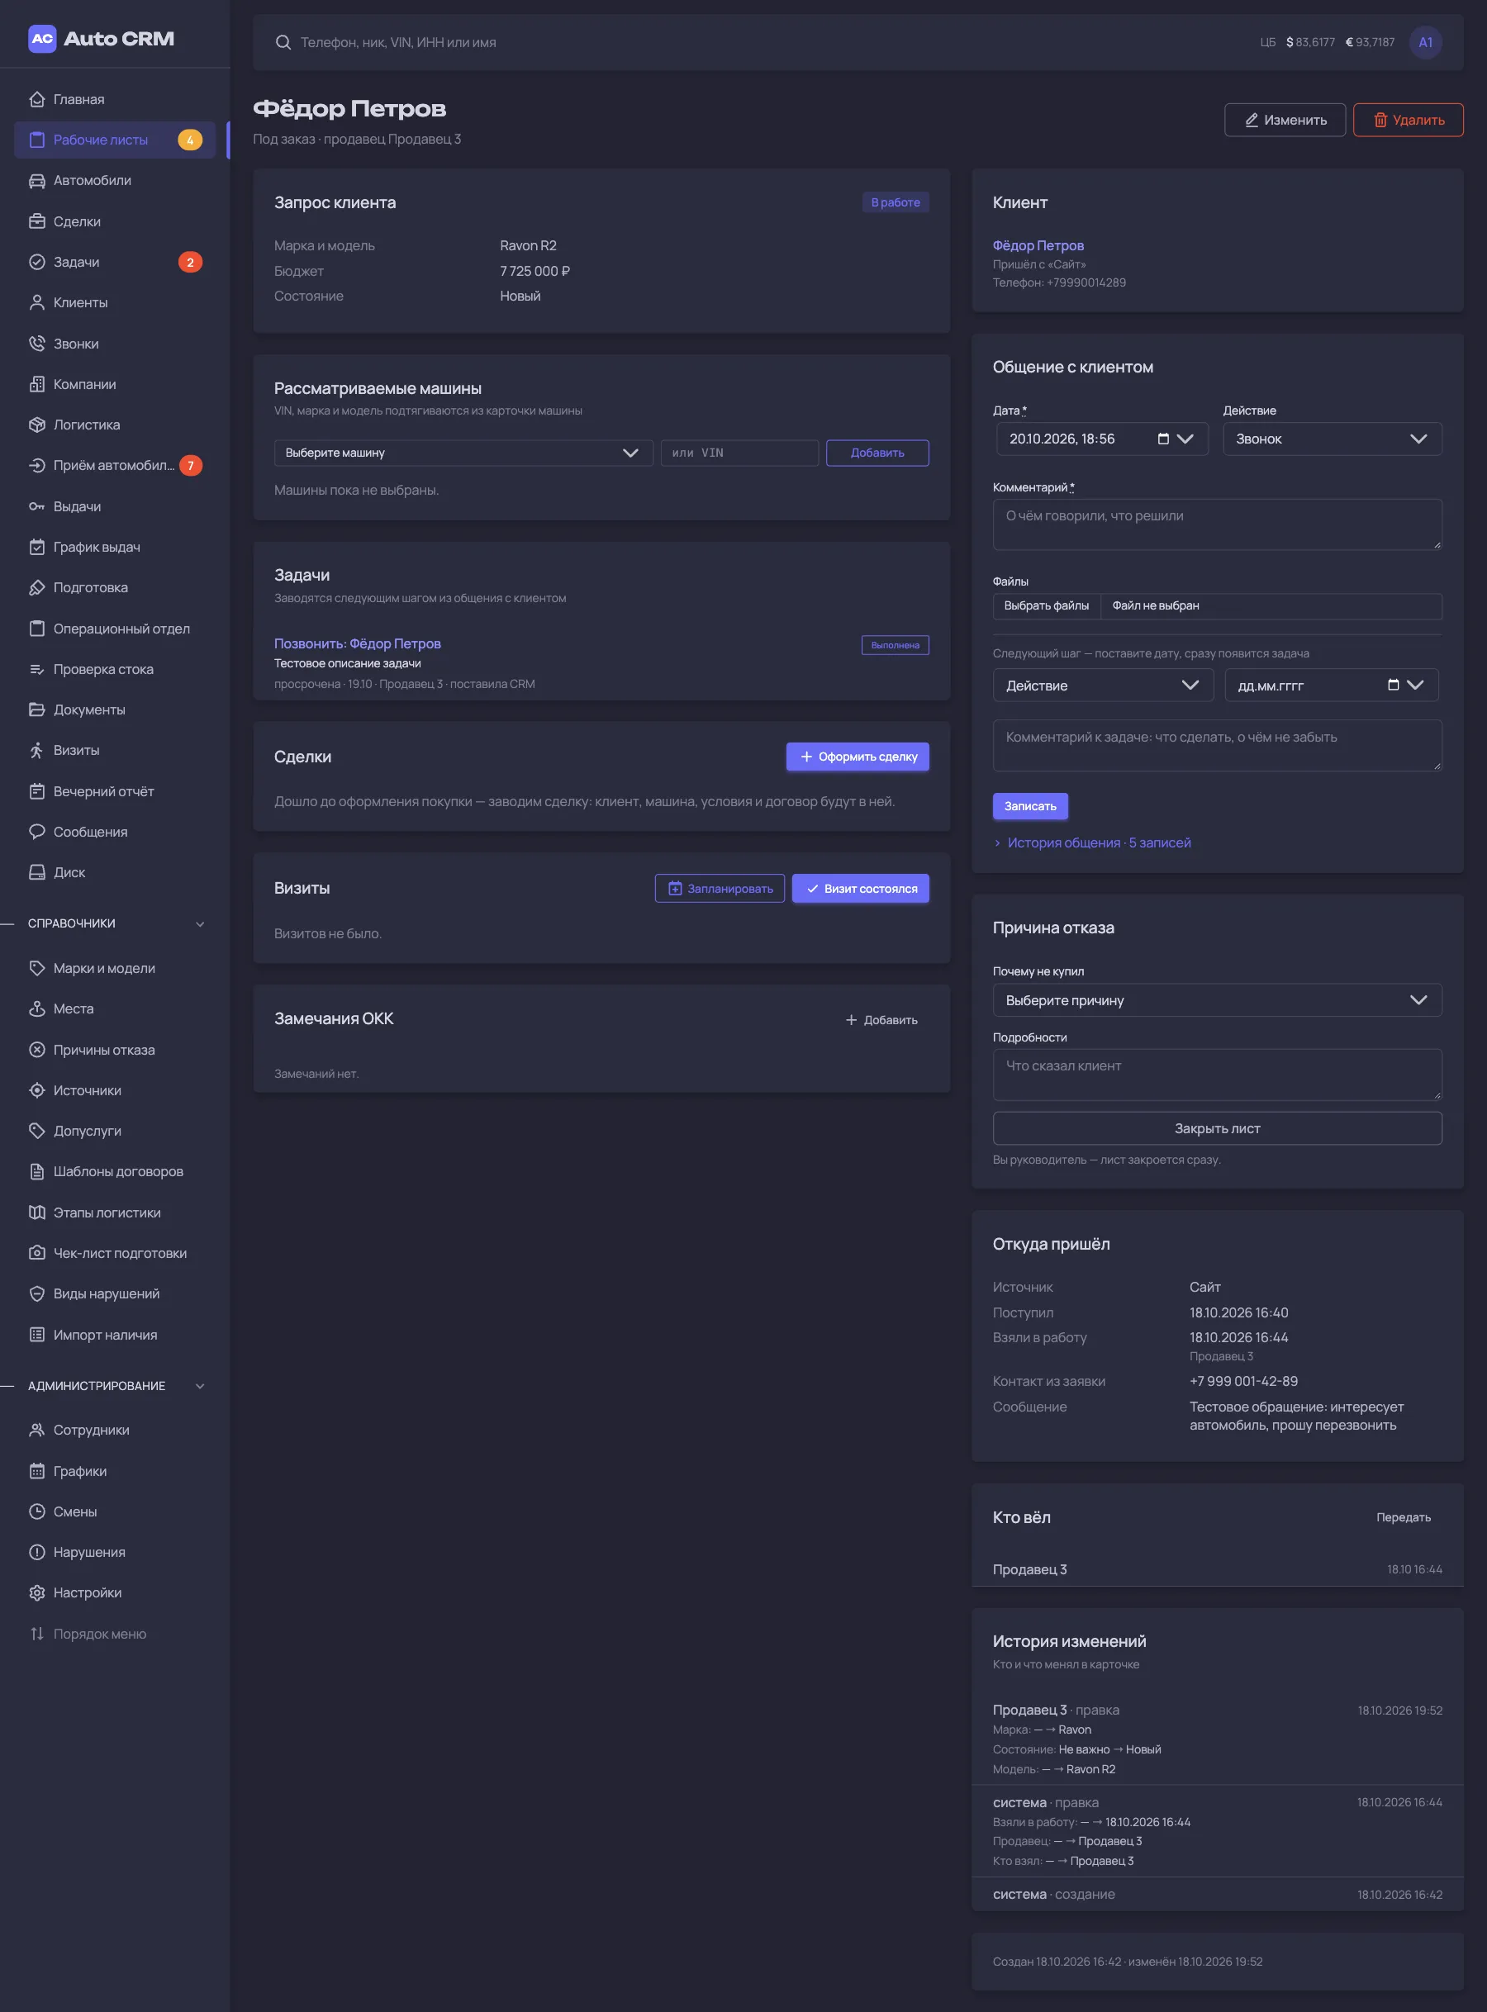The height and width of the screenshot is (2012, 1487).
Task: Click the Диск drive icon
Action: 37,872
